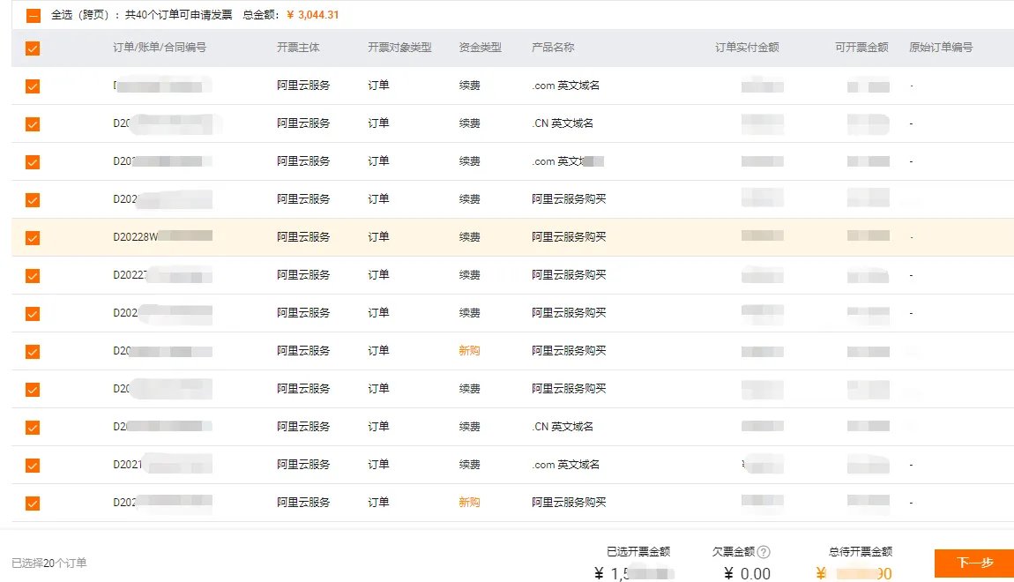
Task: Uncheck the 新购 阿里云服务购买 order row
Action: click(33, 350)
